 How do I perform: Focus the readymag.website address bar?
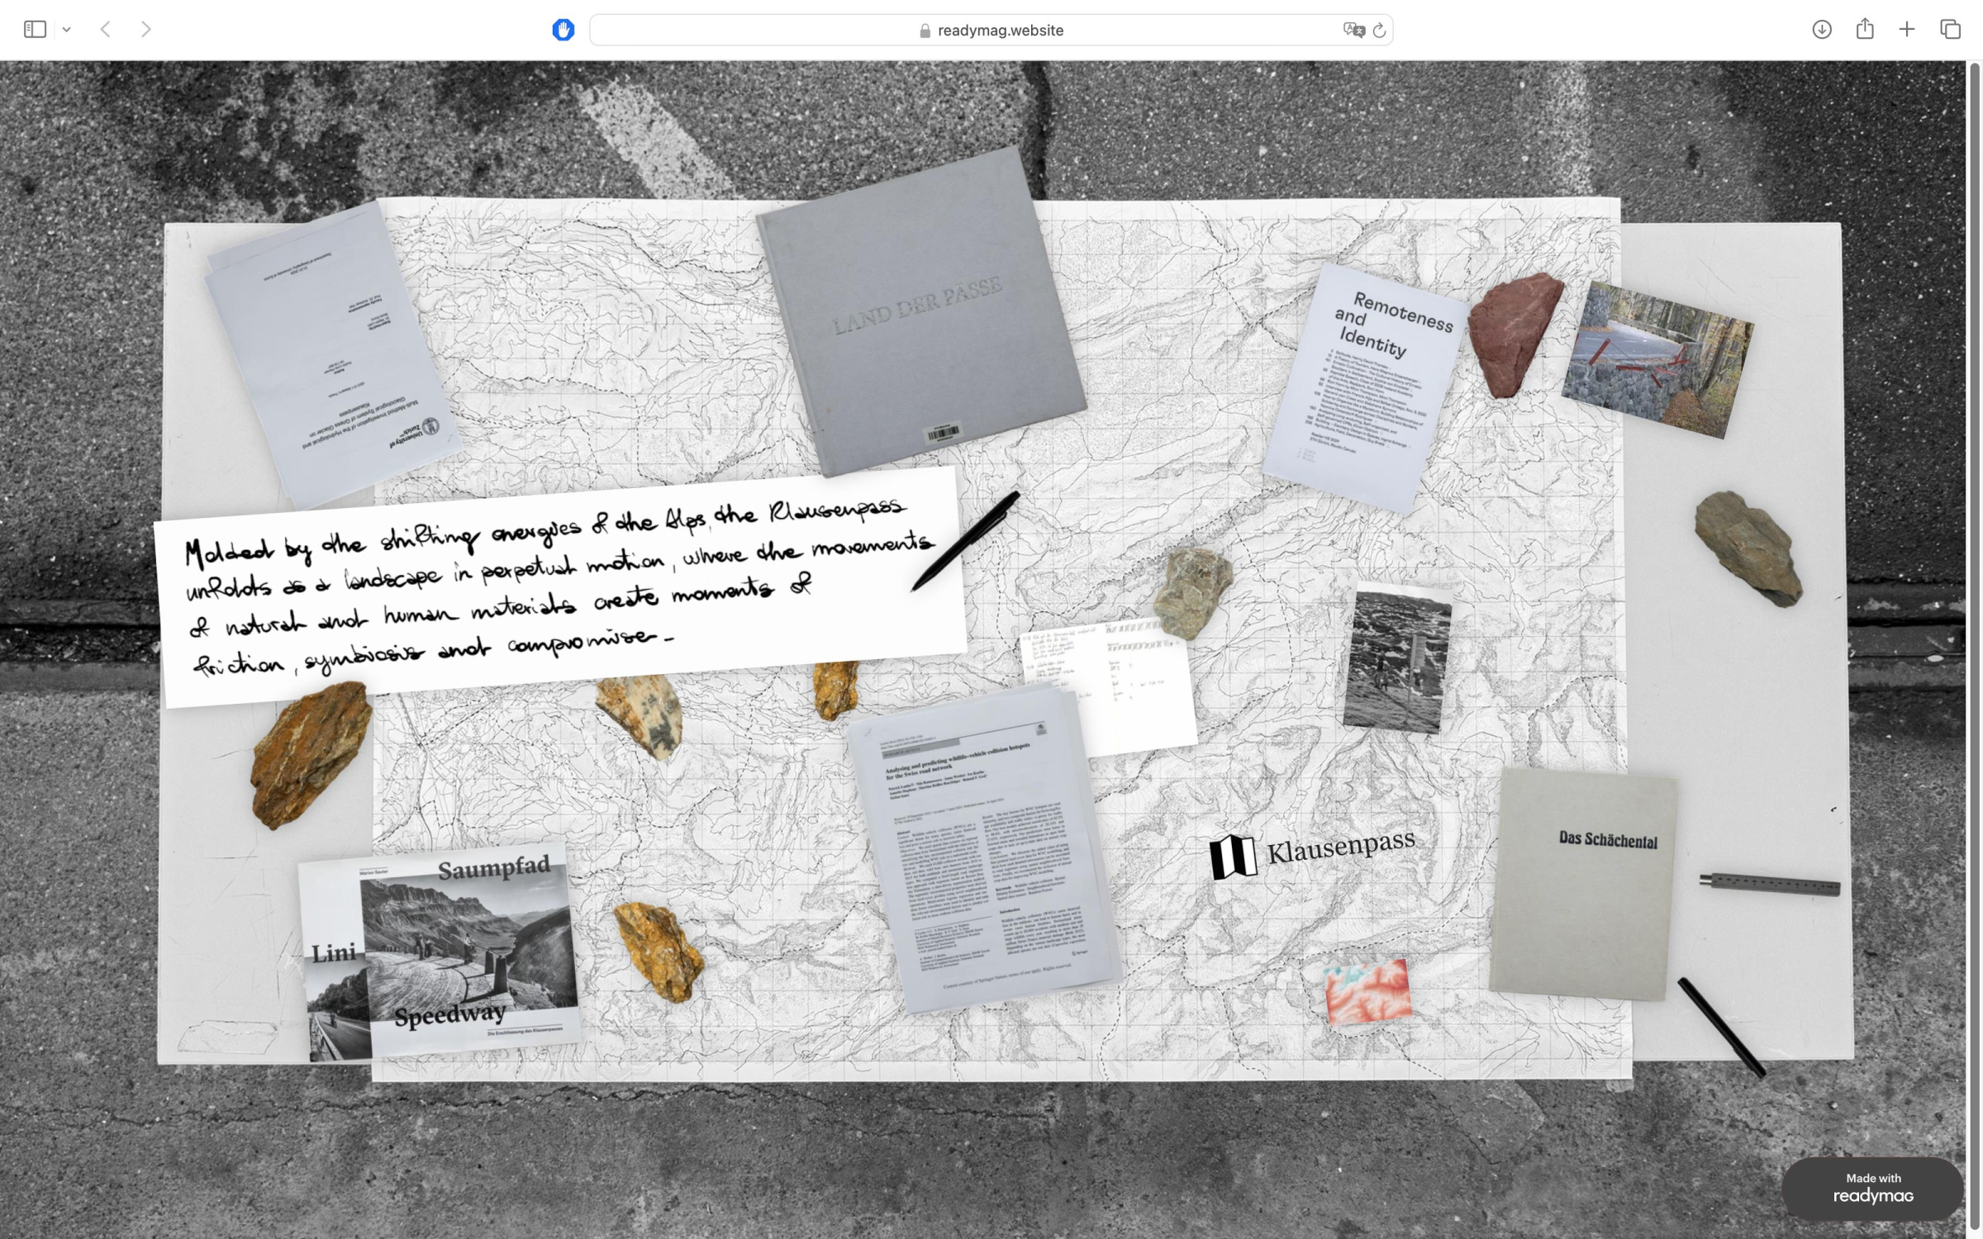pos(991,30)
